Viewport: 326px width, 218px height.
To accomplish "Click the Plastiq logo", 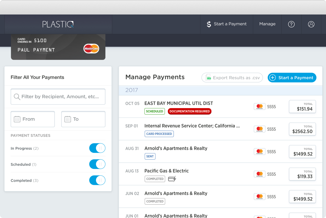I will [x=58, y=24].
